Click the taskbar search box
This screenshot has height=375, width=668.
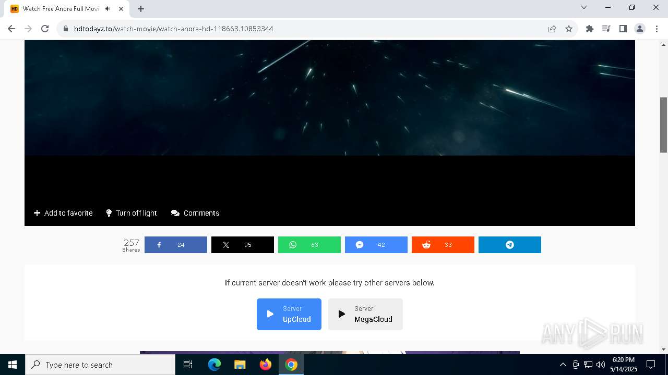100,365
